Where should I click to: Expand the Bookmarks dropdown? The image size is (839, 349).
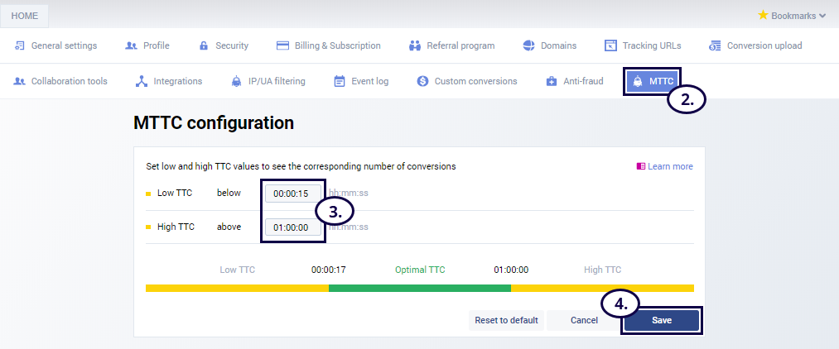point(792,15)
